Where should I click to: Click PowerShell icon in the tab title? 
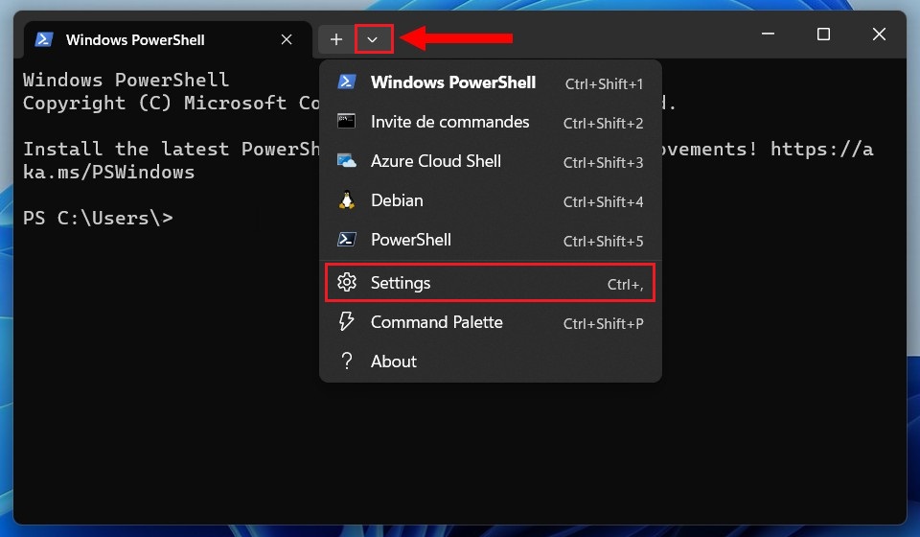click(x=44, y=39)
